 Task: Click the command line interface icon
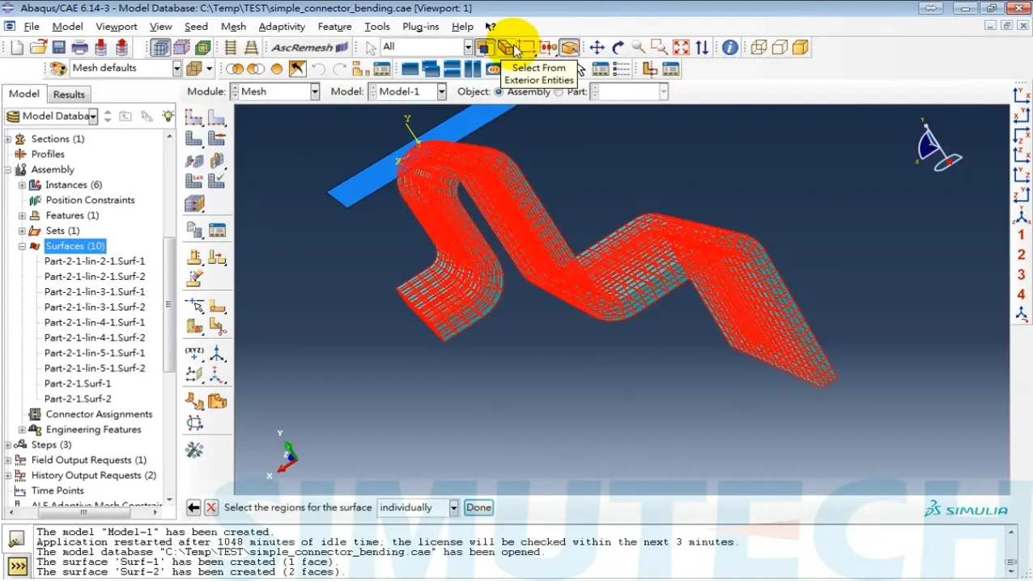[16, 566]
